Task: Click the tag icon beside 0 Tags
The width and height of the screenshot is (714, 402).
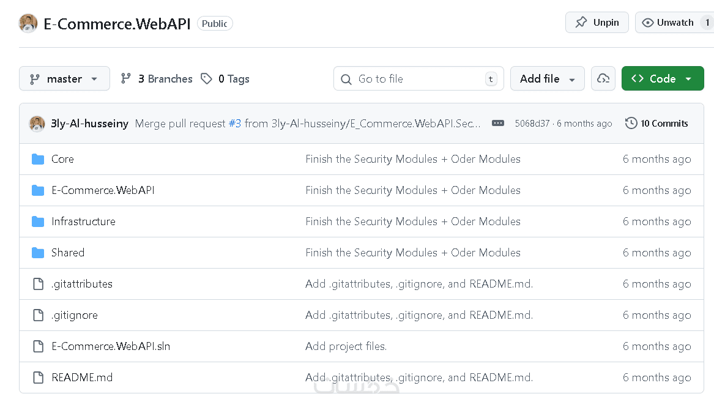Action: point(207,79)
